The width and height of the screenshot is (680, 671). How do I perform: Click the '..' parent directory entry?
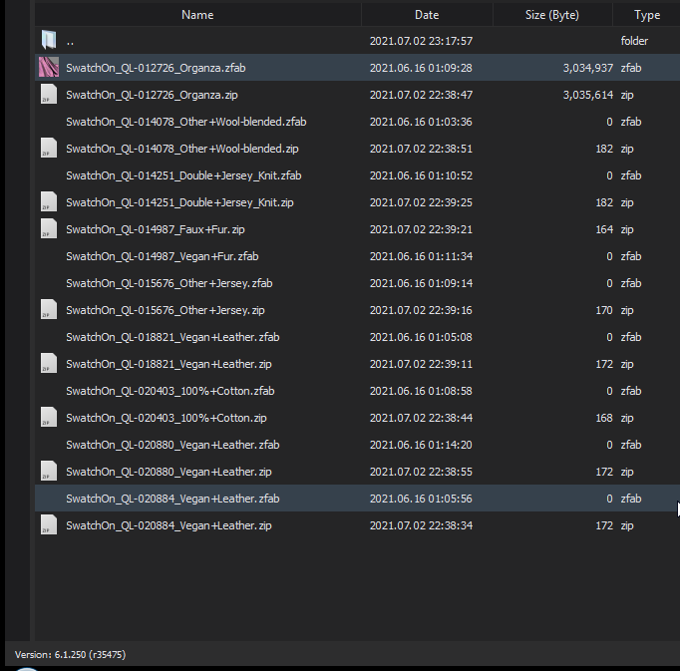(x=70, y=42)
